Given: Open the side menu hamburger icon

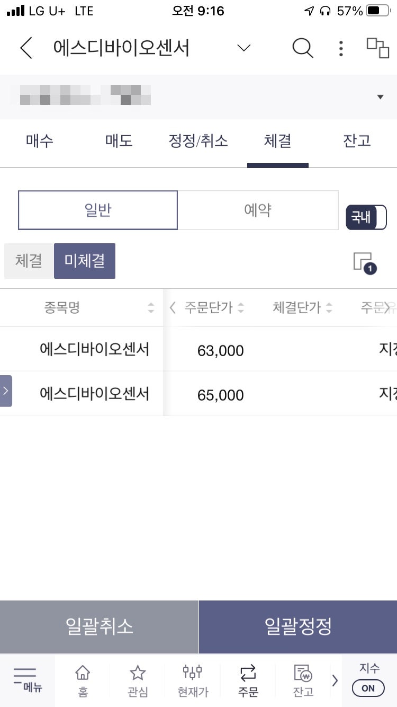Looking at the screenshot, I should [26, 681].
